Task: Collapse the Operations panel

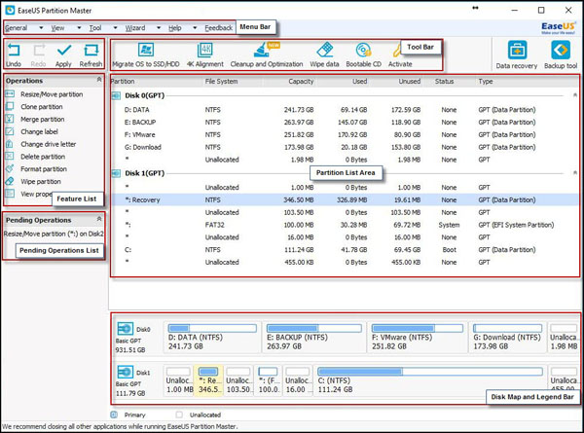Action: tap(99, 80)
